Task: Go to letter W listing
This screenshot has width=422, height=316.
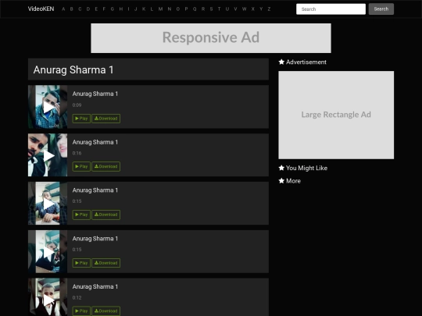Action: tap(244, 9)
